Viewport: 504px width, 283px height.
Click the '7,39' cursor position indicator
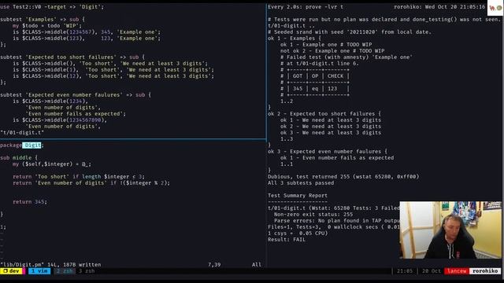(214, 265)
